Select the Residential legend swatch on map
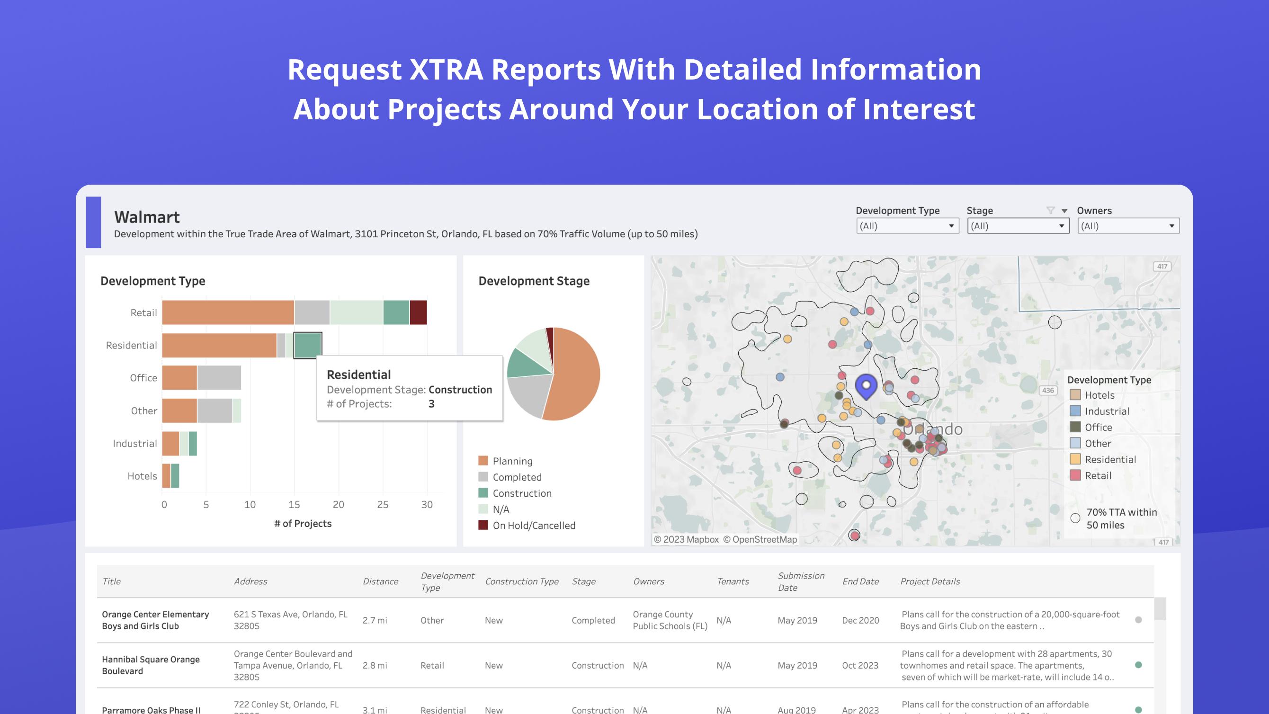Screen dimensions: 1269x714 tap(1075, 459)
